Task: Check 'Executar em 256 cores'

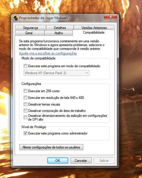Action: 25,91
